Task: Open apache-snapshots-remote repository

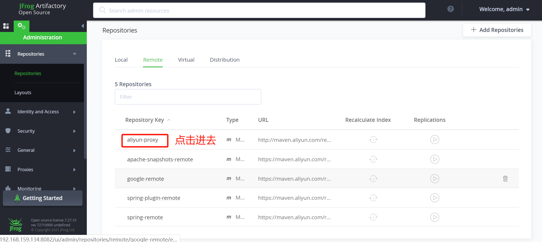Action: coord(160,159)
